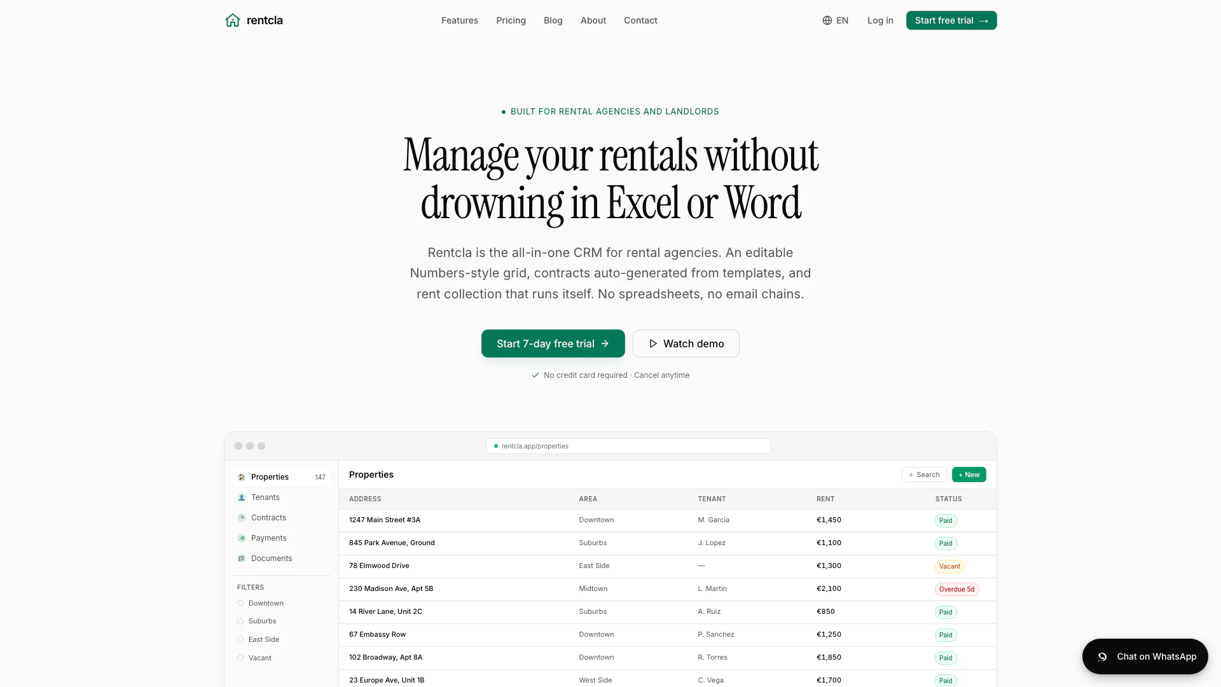The image size is (1221, 687).
Task: Click the Log in link
Action: 880,20
